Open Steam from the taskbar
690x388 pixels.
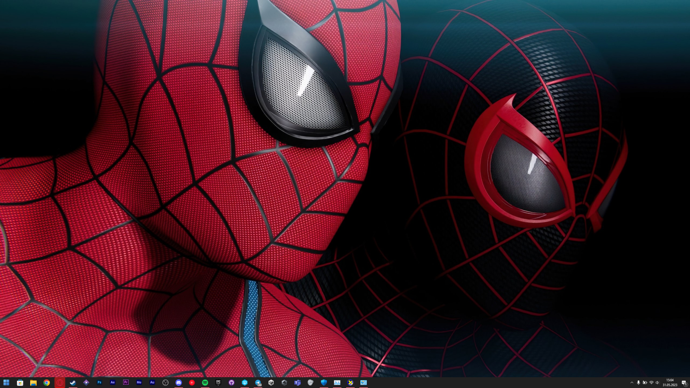pyautogui.click(x=73, y=383)
